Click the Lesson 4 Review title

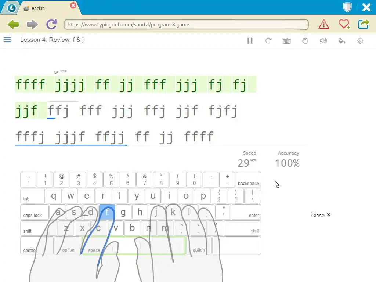pos(52,40)
